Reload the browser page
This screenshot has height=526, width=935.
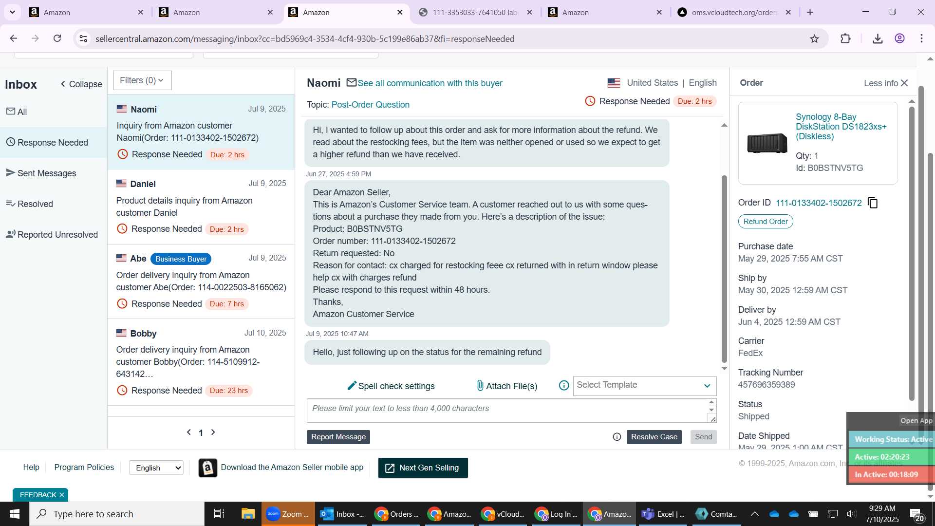pyautogui.click(x=57, y=38)
